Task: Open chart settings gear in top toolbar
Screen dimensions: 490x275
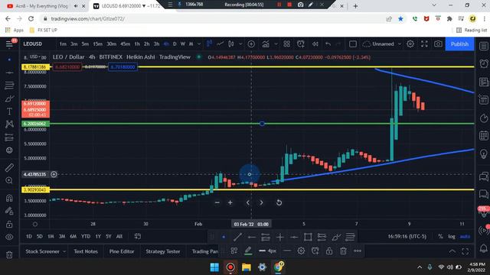Action: coord(410,44)
